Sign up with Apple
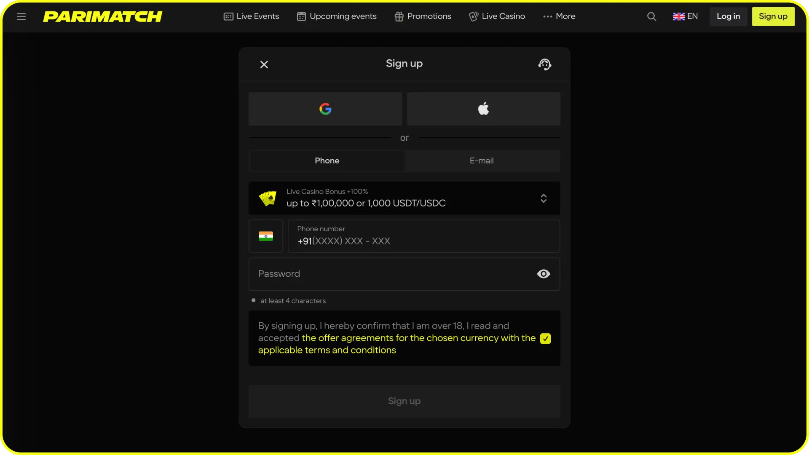Image resolution: width=809 pixels, height=455 pixels. coord(483,109)
